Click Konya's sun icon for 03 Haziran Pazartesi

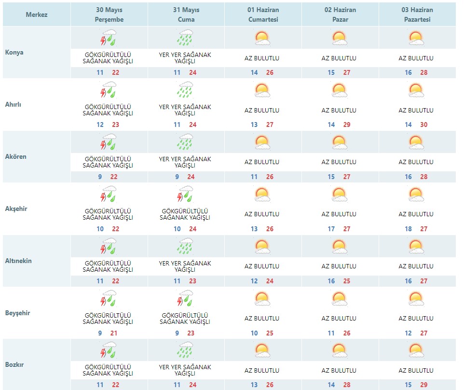[417, 38]
